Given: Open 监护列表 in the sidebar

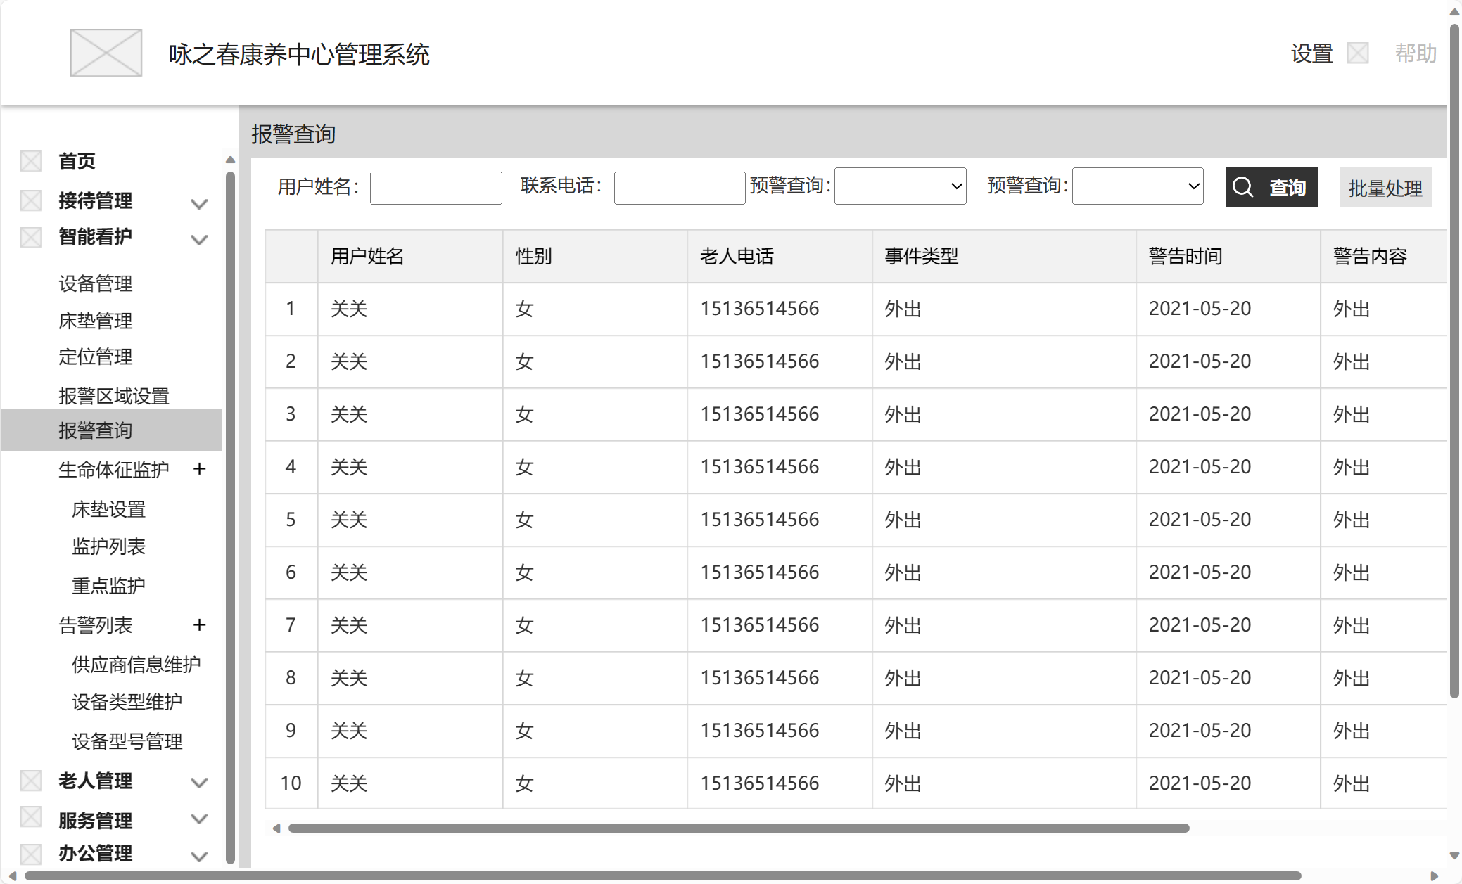Looking at the screenshot, I should click(x=108, y=546).
